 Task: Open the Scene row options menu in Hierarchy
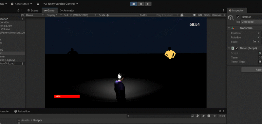pos(22,19)
